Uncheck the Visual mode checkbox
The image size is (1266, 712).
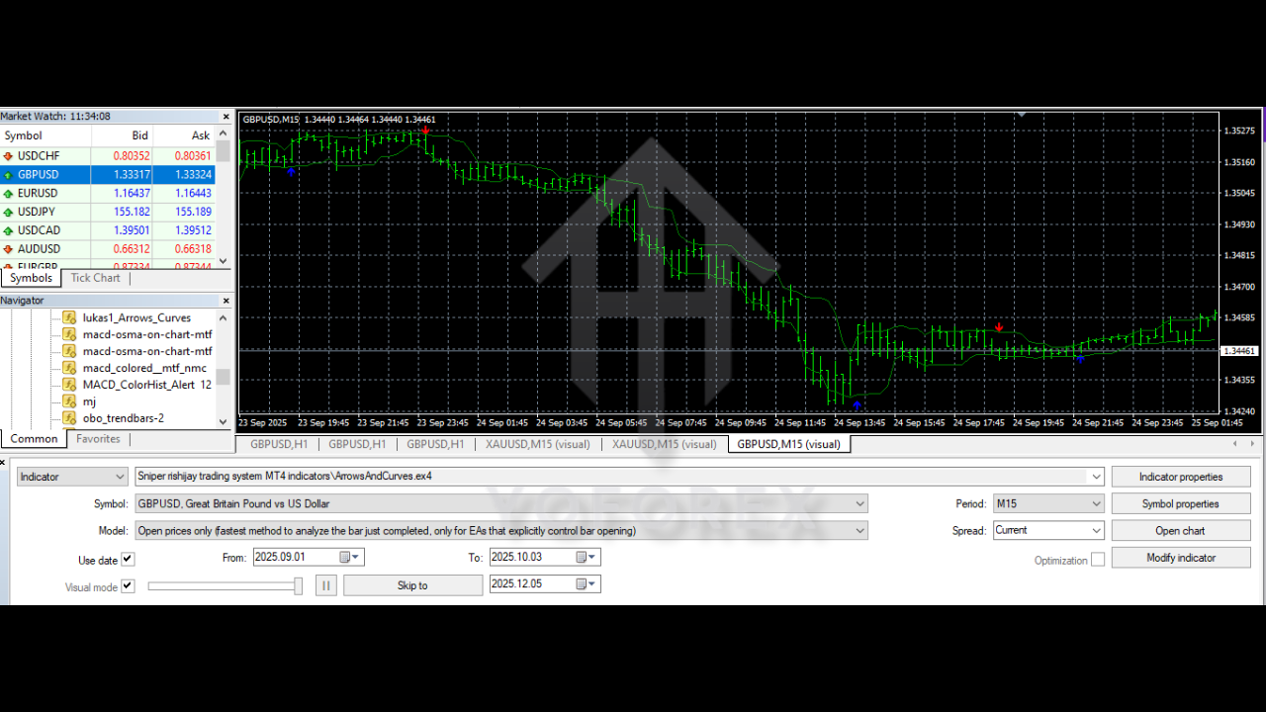tap(130, 584)
